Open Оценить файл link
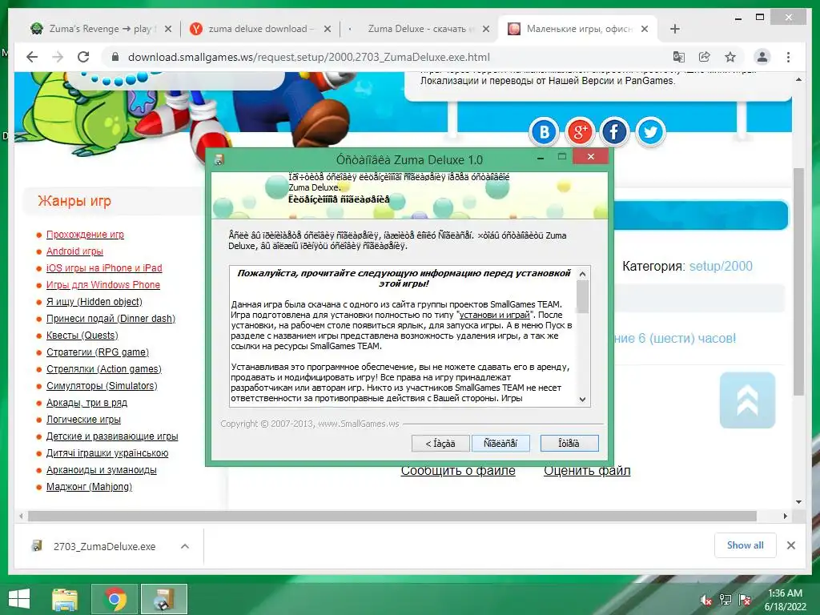 tap(587, 471)
